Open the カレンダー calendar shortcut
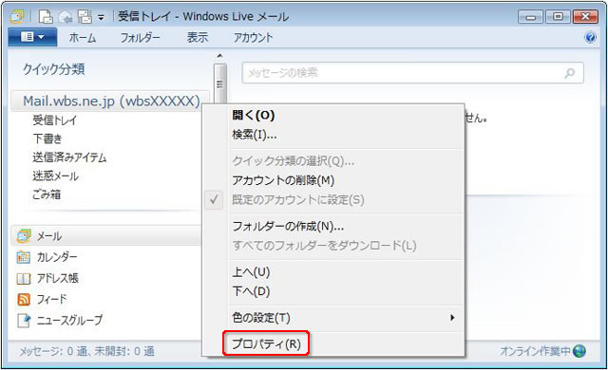Image resolution: width=608 pixels, height=370 pixels. [x=47, y=257]
